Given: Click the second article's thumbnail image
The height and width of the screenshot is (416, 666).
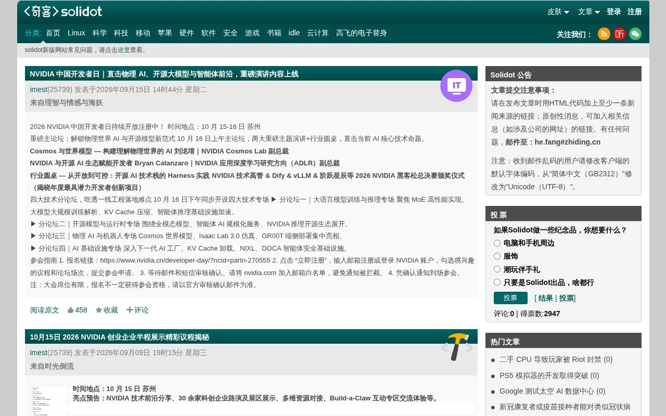Looking at the screenshot, I should [49, 400].
